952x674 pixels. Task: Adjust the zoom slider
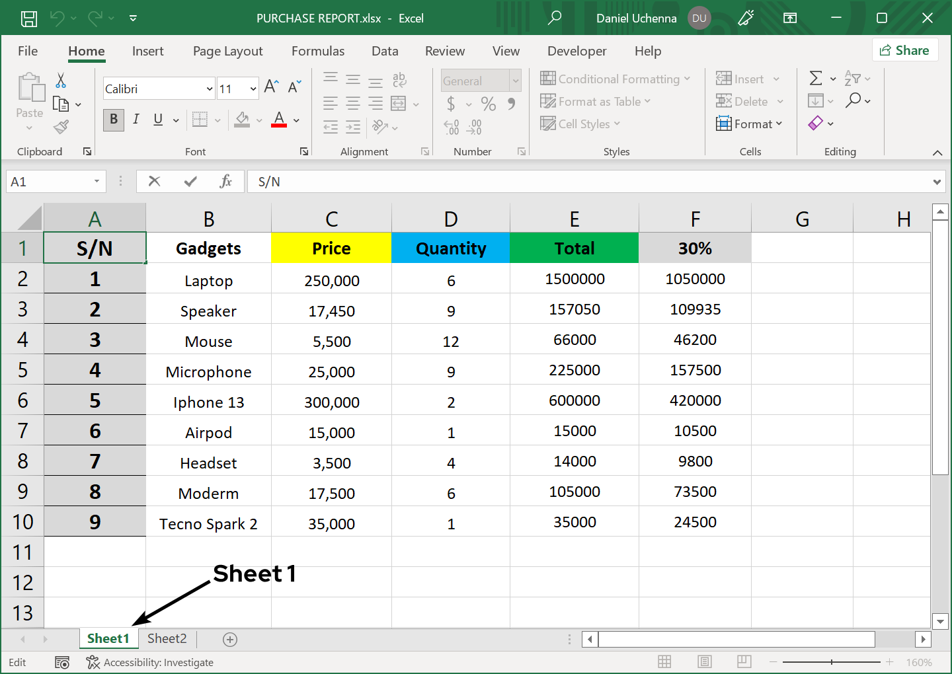(x=831, y=661)
